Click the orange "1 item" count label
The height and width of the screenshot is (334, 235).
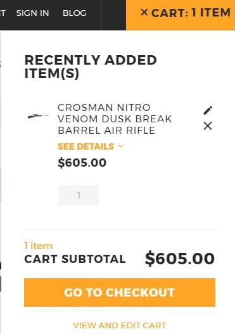tap(38, 246)
